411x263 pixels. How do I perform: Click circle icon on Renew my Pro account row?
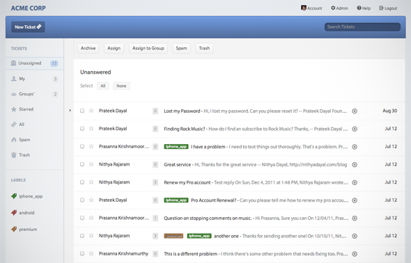point(355,182)
